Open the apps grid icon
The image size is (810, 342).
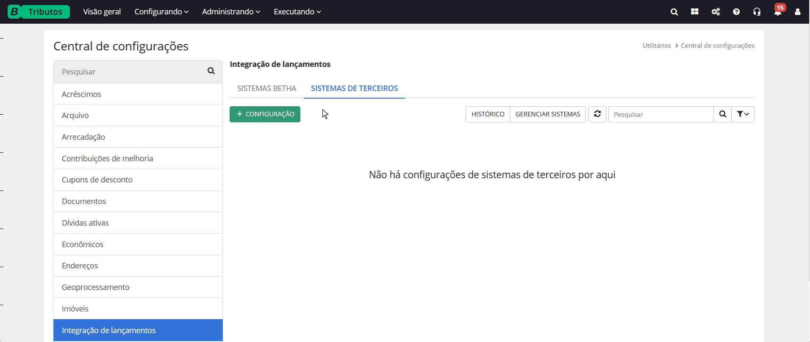pyautogui.click(x=695, y=12)
